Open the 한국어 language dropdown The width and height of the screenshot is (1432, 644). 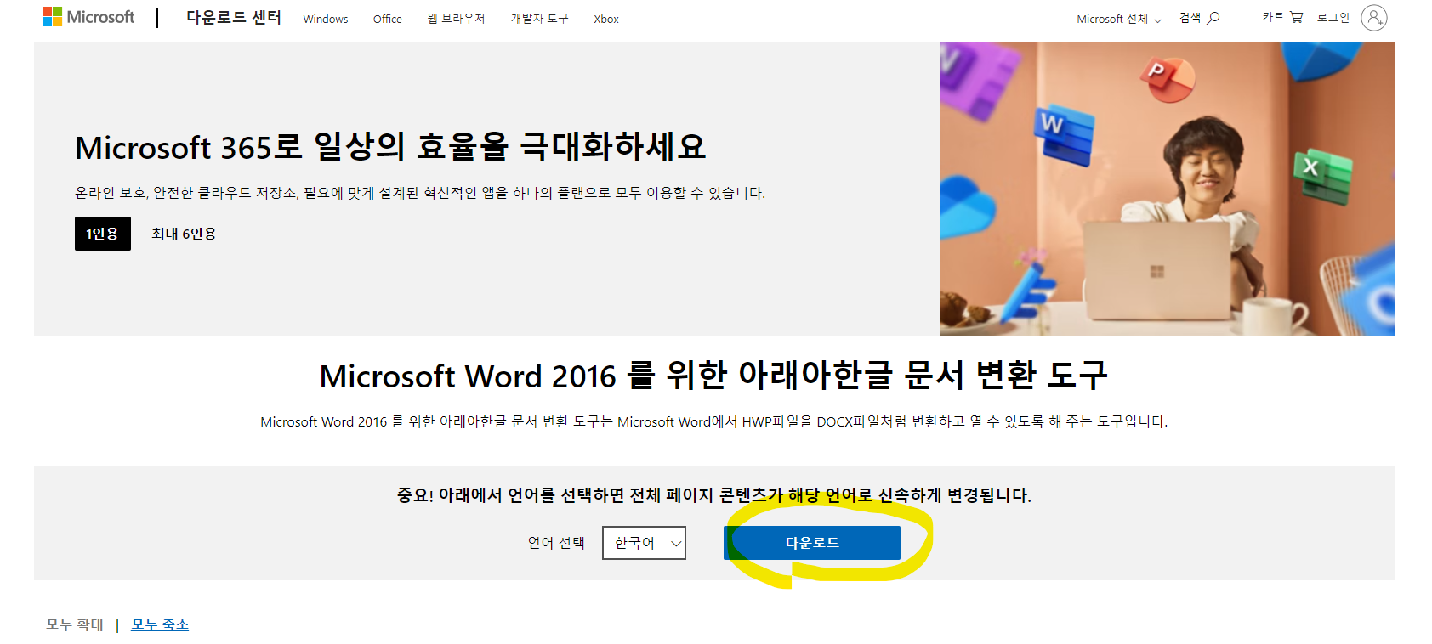[x=644, y=543]
